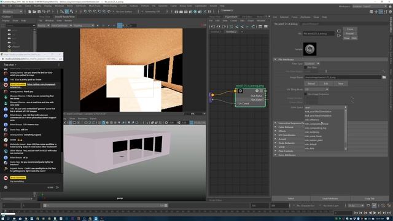Collapse the File Attributes section
This screenshot has width=393, height=221.
[x=275, y=60]
